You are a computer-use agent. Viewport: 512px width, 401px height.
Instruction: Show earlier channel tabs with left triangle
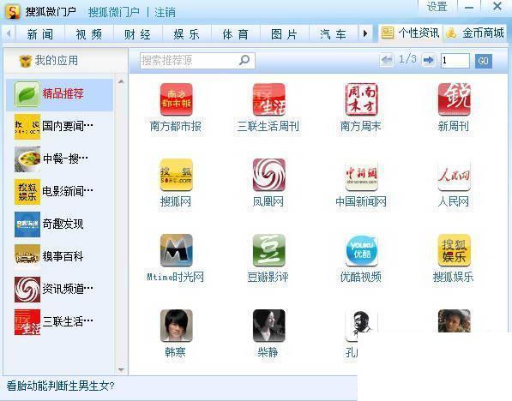[9, 33]
